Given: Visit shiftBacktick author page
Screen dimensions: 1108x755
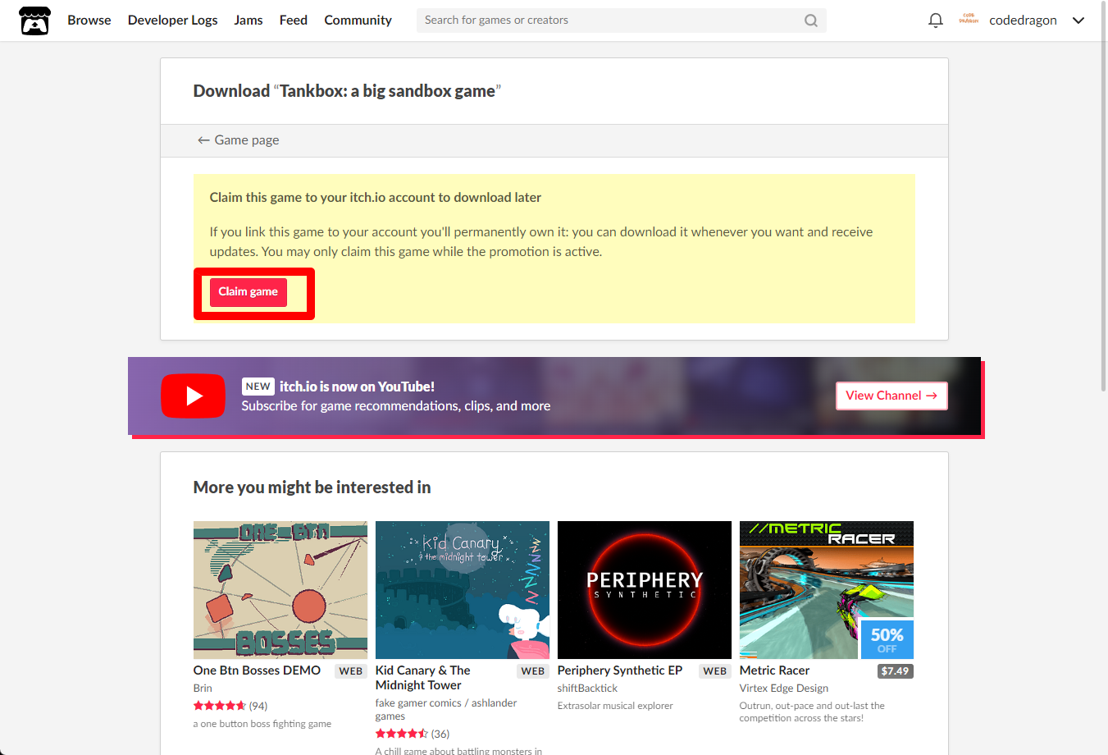Looking at the screenshot, I should tap(587, 689).
